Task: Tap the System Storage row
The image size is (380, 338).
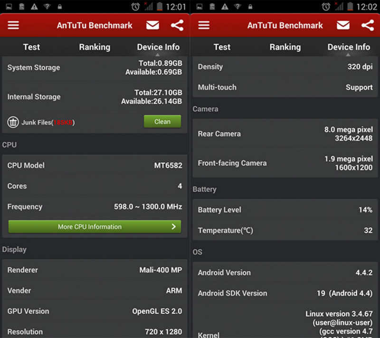Action: point(95,68)
